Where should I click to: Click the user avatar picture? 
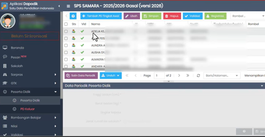coord(8,21)
